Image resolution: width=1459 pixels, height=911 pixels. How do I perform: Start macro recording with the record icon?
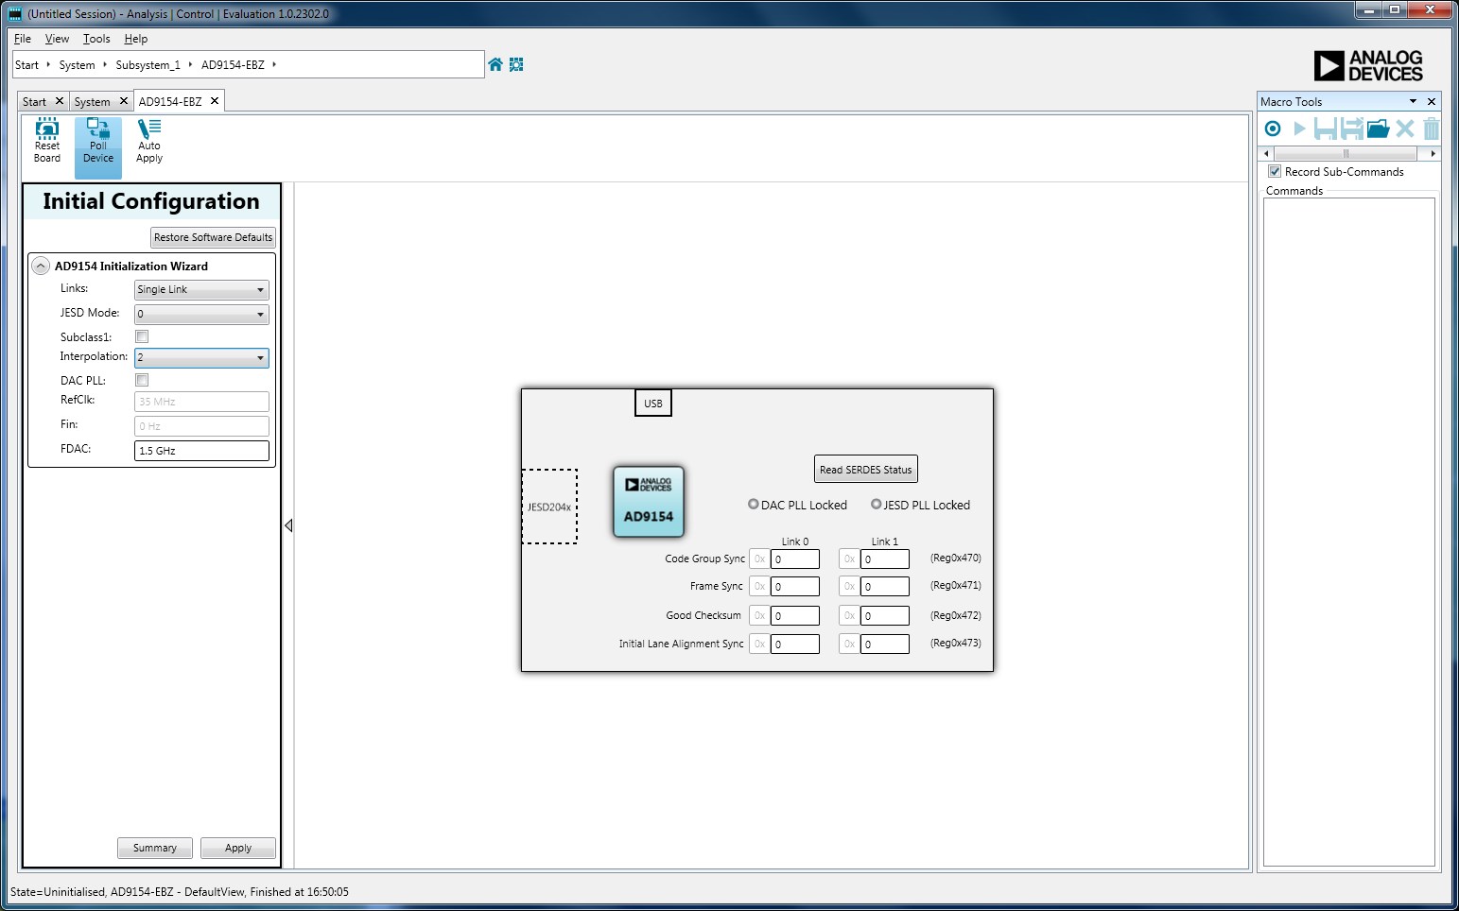(x=1273, y=129)
